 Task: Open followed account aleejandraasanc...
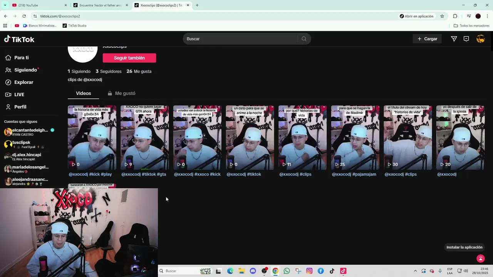pos(26,181)
